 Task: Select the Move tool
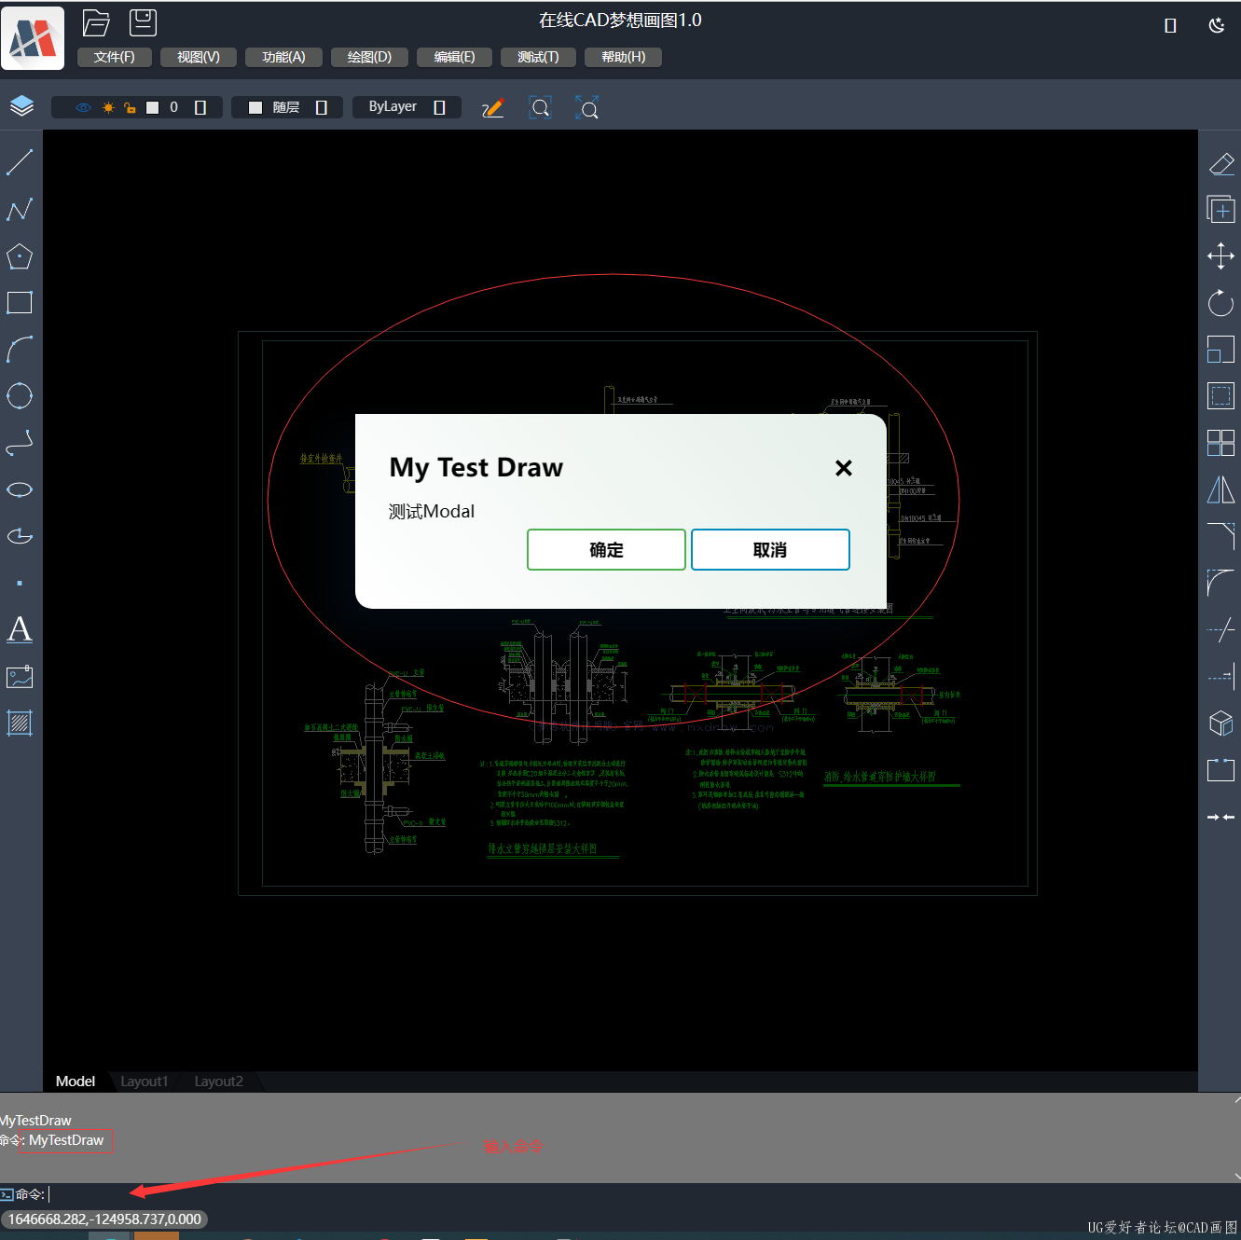(1221, 255)
